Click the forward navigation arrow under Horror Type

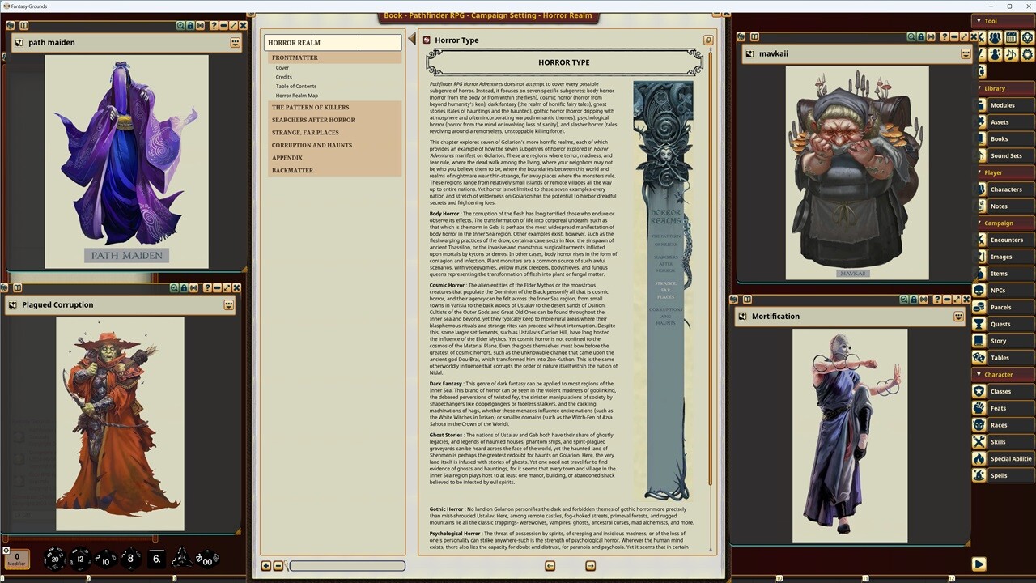(590, 565)
